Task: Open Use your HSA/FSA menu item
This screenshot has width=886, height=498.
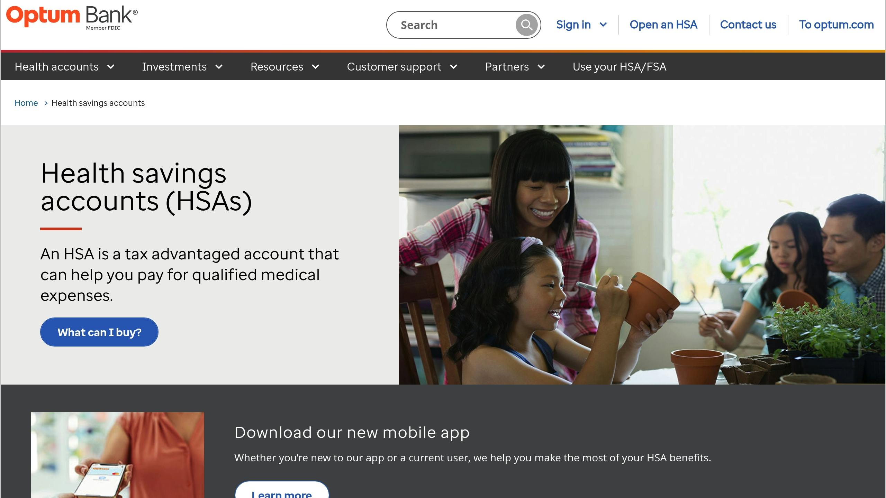Action: tap(619, 67)
